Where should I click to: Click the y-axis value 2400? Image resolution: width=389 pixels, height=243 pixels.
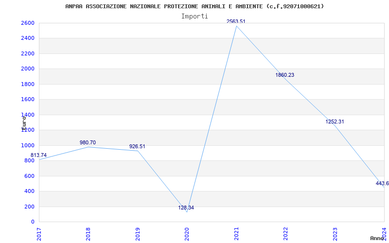[28, 38]
